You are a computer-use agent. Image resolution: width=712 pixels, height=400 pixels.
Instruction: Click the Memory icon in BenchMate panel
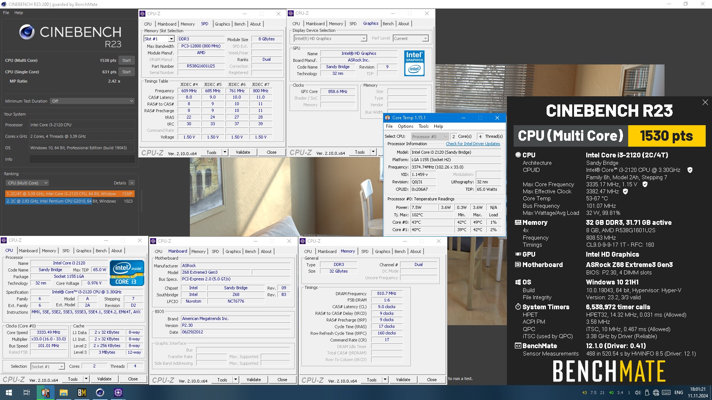pos(518,223)
